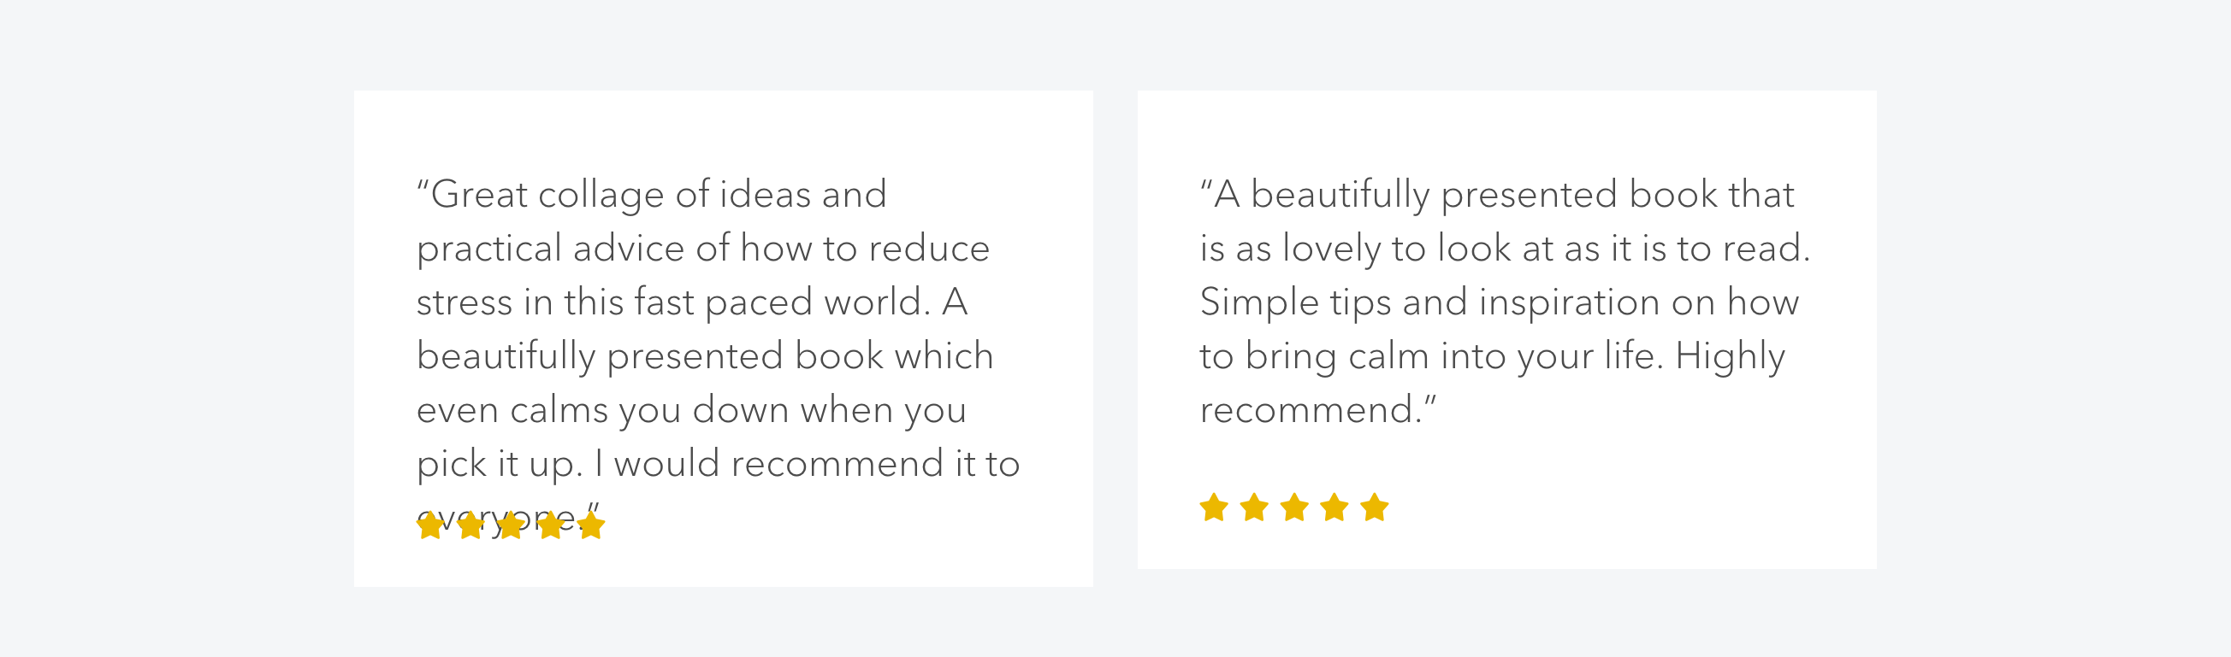Screen dimensions: 2231x657
Task: Click "even calms you down when you" line
Action: click(692, 412)
